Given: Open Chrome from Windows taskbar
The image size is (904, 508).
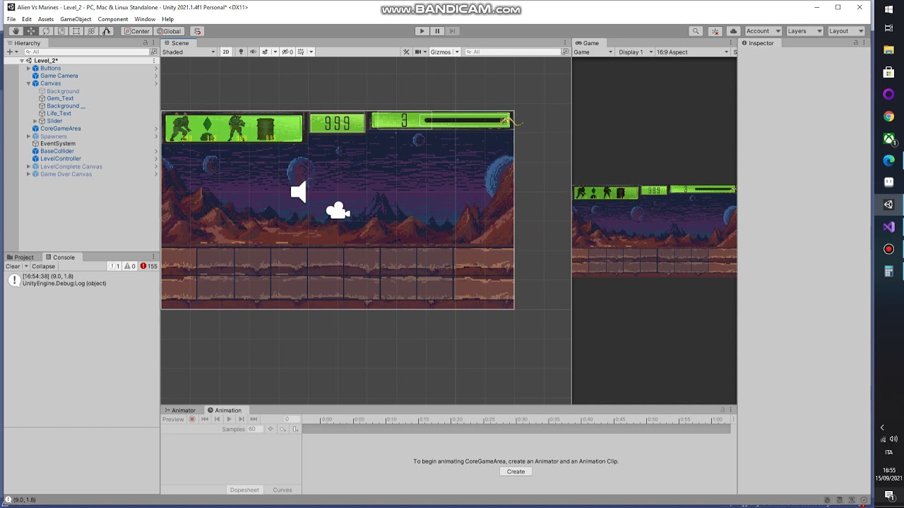Looking at the screenshot, I should (x=888, y=116).
